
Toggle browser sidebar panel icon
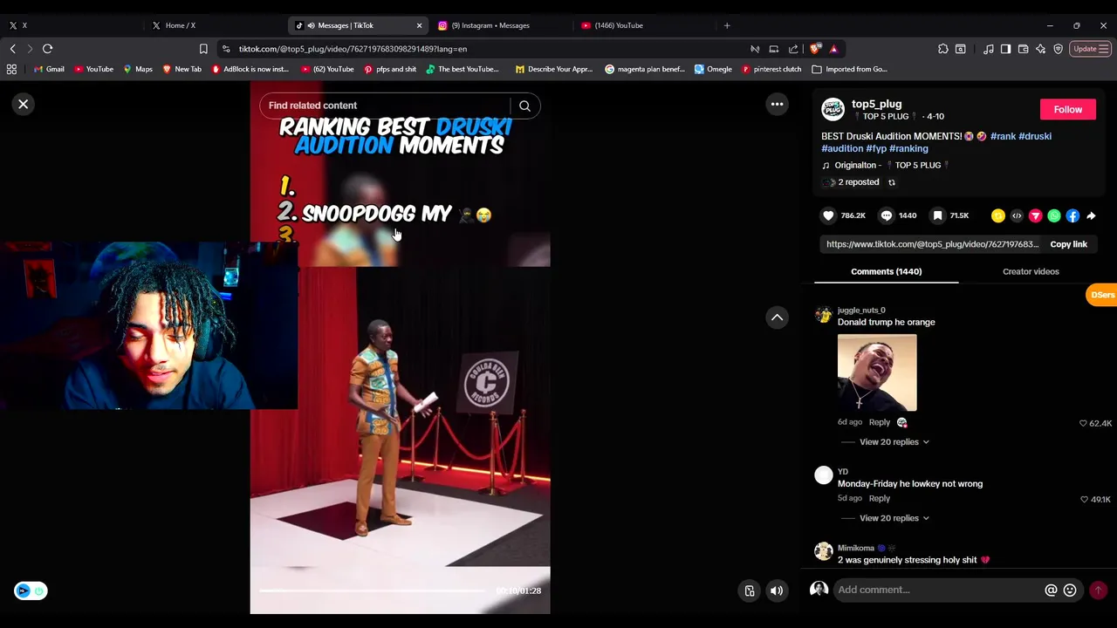tap(1005, 49)
